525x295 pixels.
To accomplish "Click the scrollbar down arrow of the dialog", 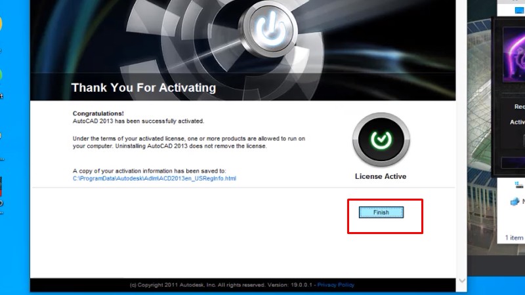I will coord(461,281).
